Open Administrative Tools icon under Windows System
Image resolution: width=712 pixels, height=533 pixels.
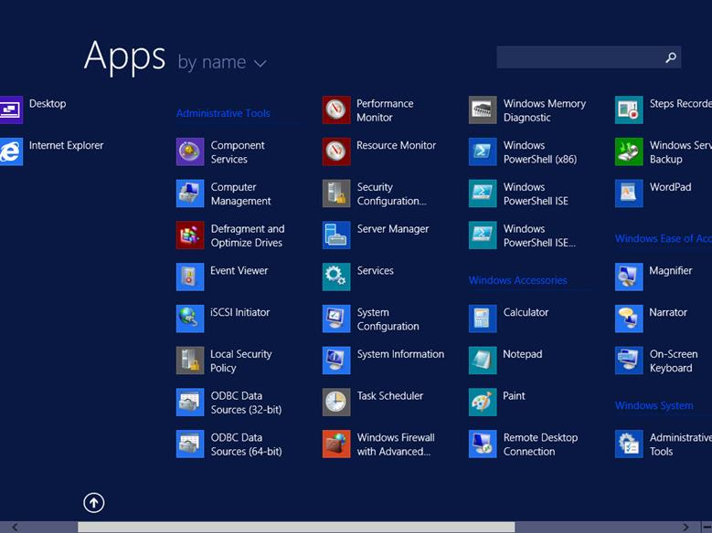coord(629,444)
